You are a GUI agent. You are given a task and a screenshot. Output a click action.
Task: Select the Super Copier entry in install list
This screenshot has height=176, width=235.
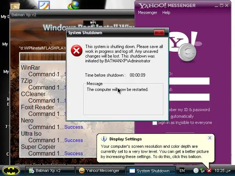(x=38, y=147)
